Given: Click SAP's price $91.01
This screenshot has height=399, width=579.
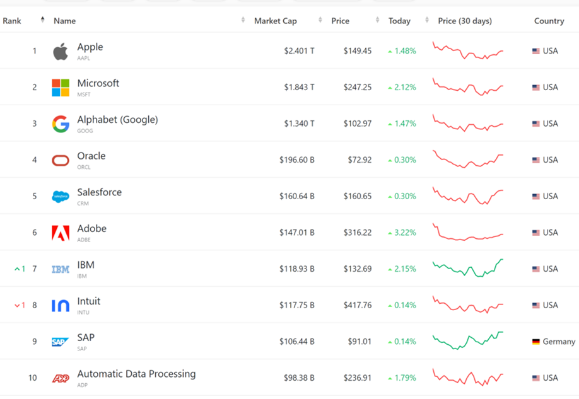Looking at the screenshot, I should (360, 342).
